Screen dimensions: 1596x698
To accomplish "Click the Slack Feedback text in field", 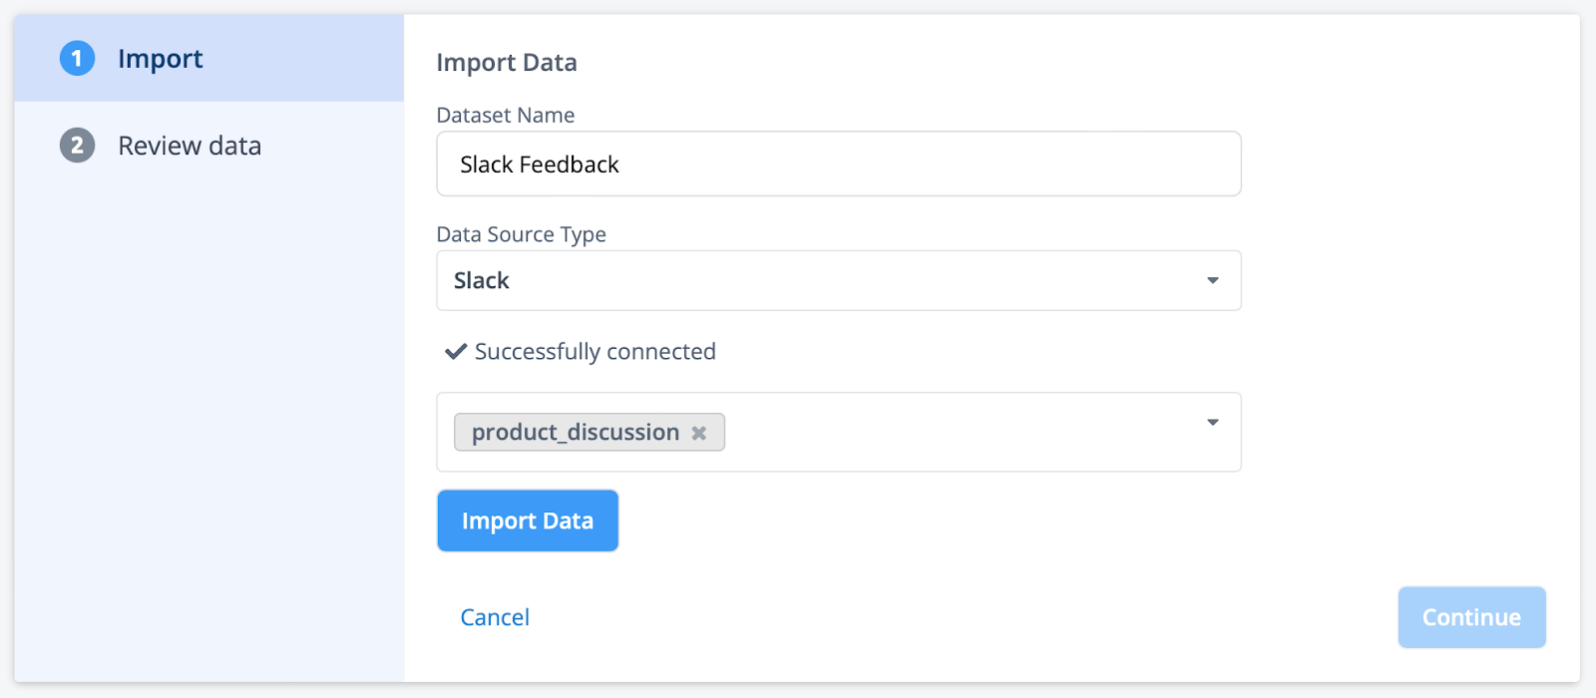I will point(540,165).
